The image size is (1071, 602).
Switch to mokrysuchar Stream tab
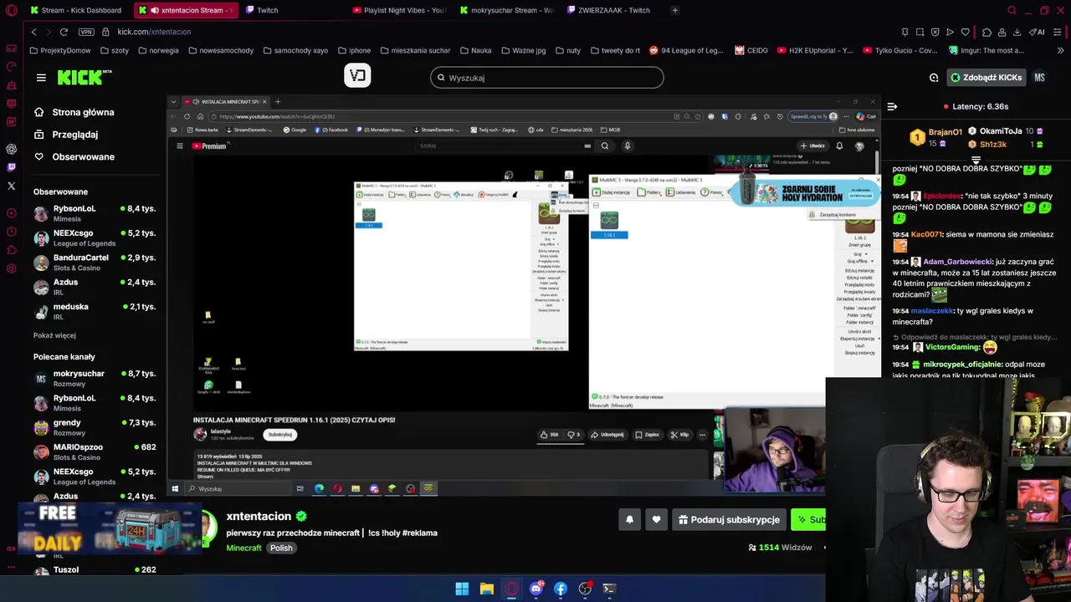tap(506, 10)
